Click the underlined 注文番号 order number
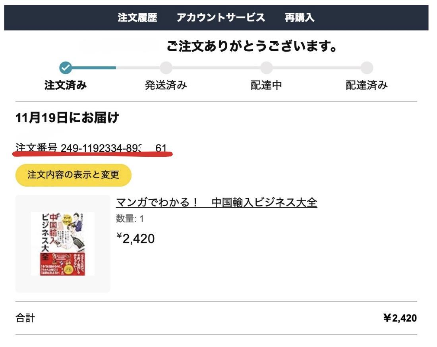 91,148
